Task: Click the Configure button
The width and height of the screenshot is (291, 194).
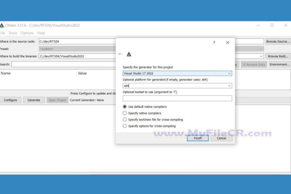Action: tap(11, 100)
